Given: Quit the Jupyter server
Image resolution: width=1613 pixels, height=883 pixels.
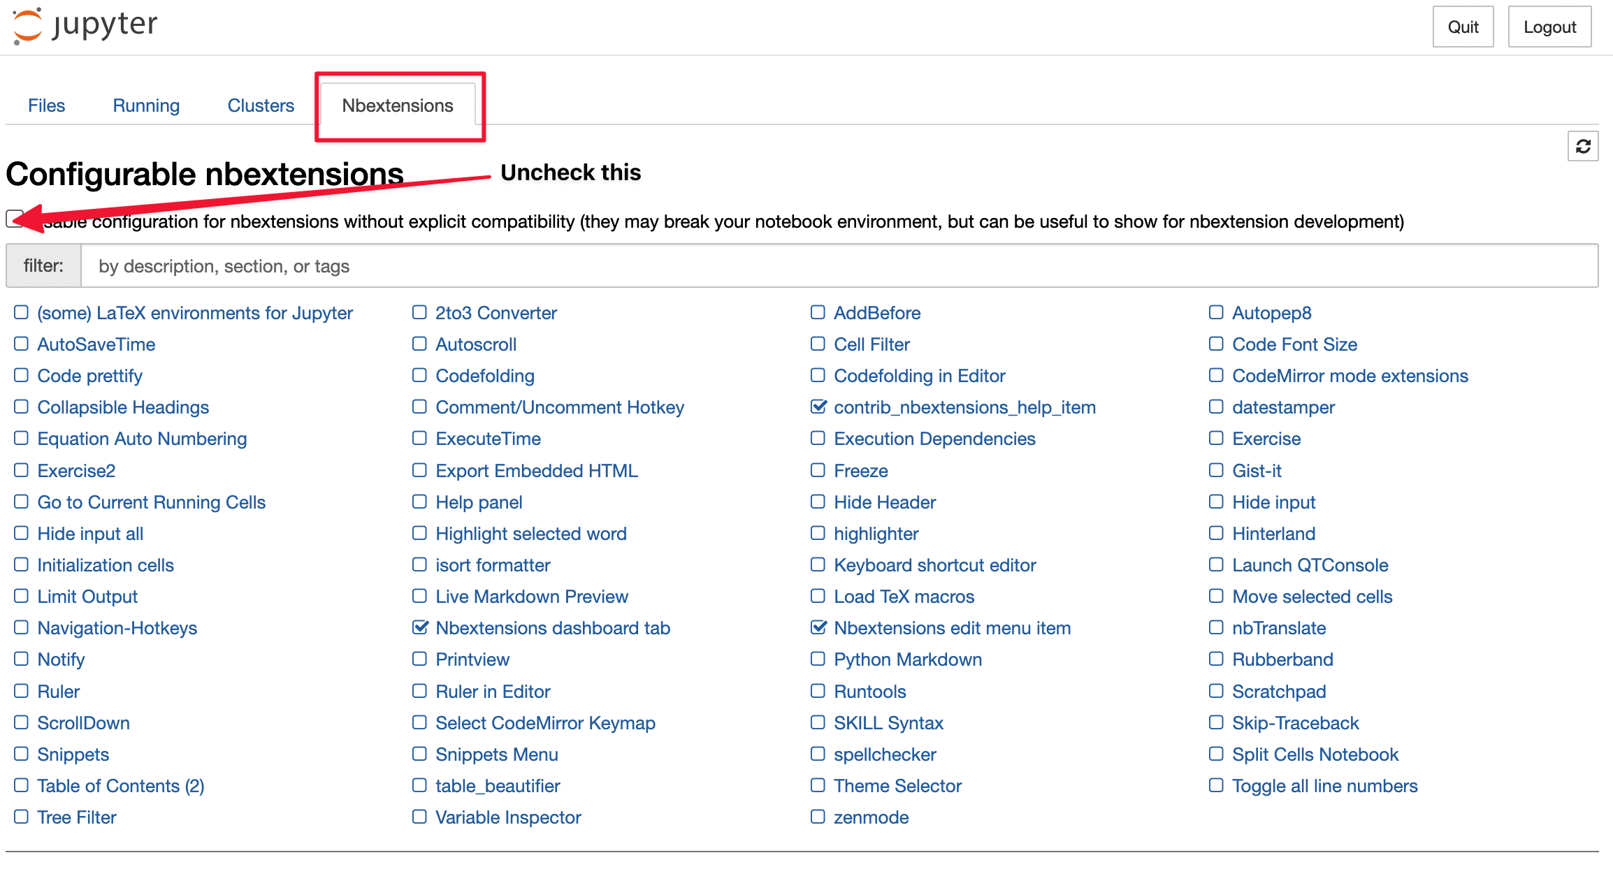Looking at the screenshot, I should click(1463, 27).
